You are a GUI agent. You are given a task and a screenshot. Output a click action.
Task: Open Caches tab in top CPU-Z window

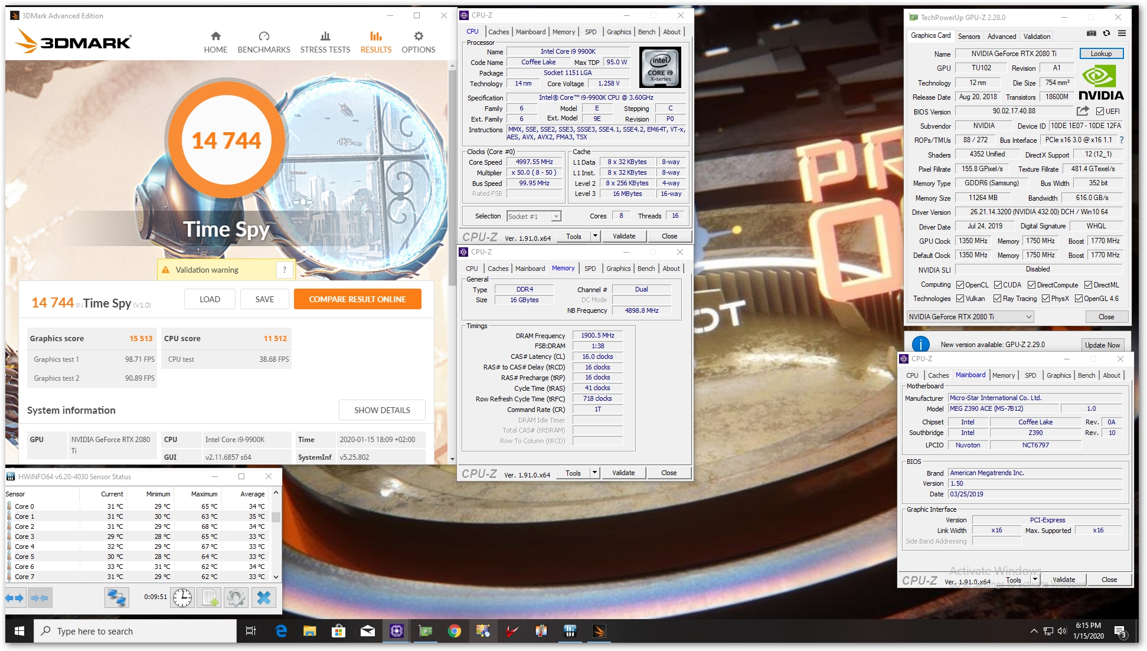point(498,32)
